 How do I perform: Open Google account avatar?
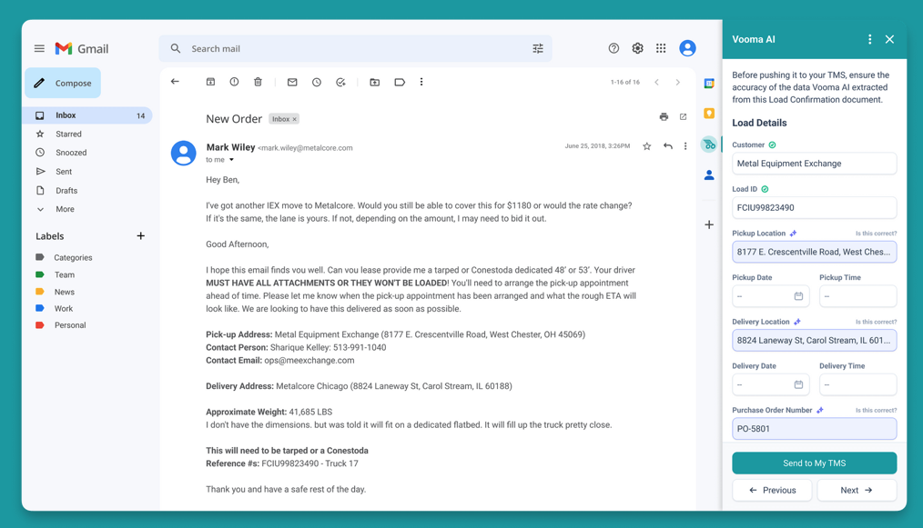(687, 48)
